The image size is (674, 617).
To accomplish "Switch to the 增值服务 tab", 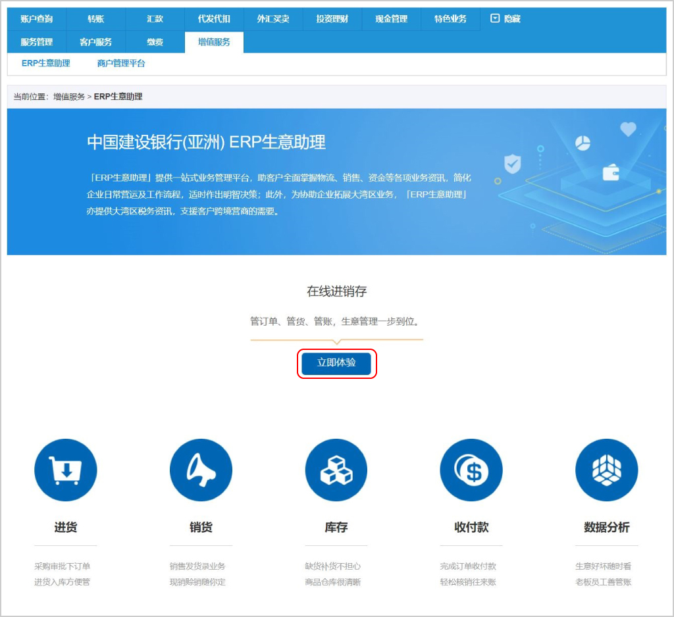I will pyautogui.click(x=213, y=41).
